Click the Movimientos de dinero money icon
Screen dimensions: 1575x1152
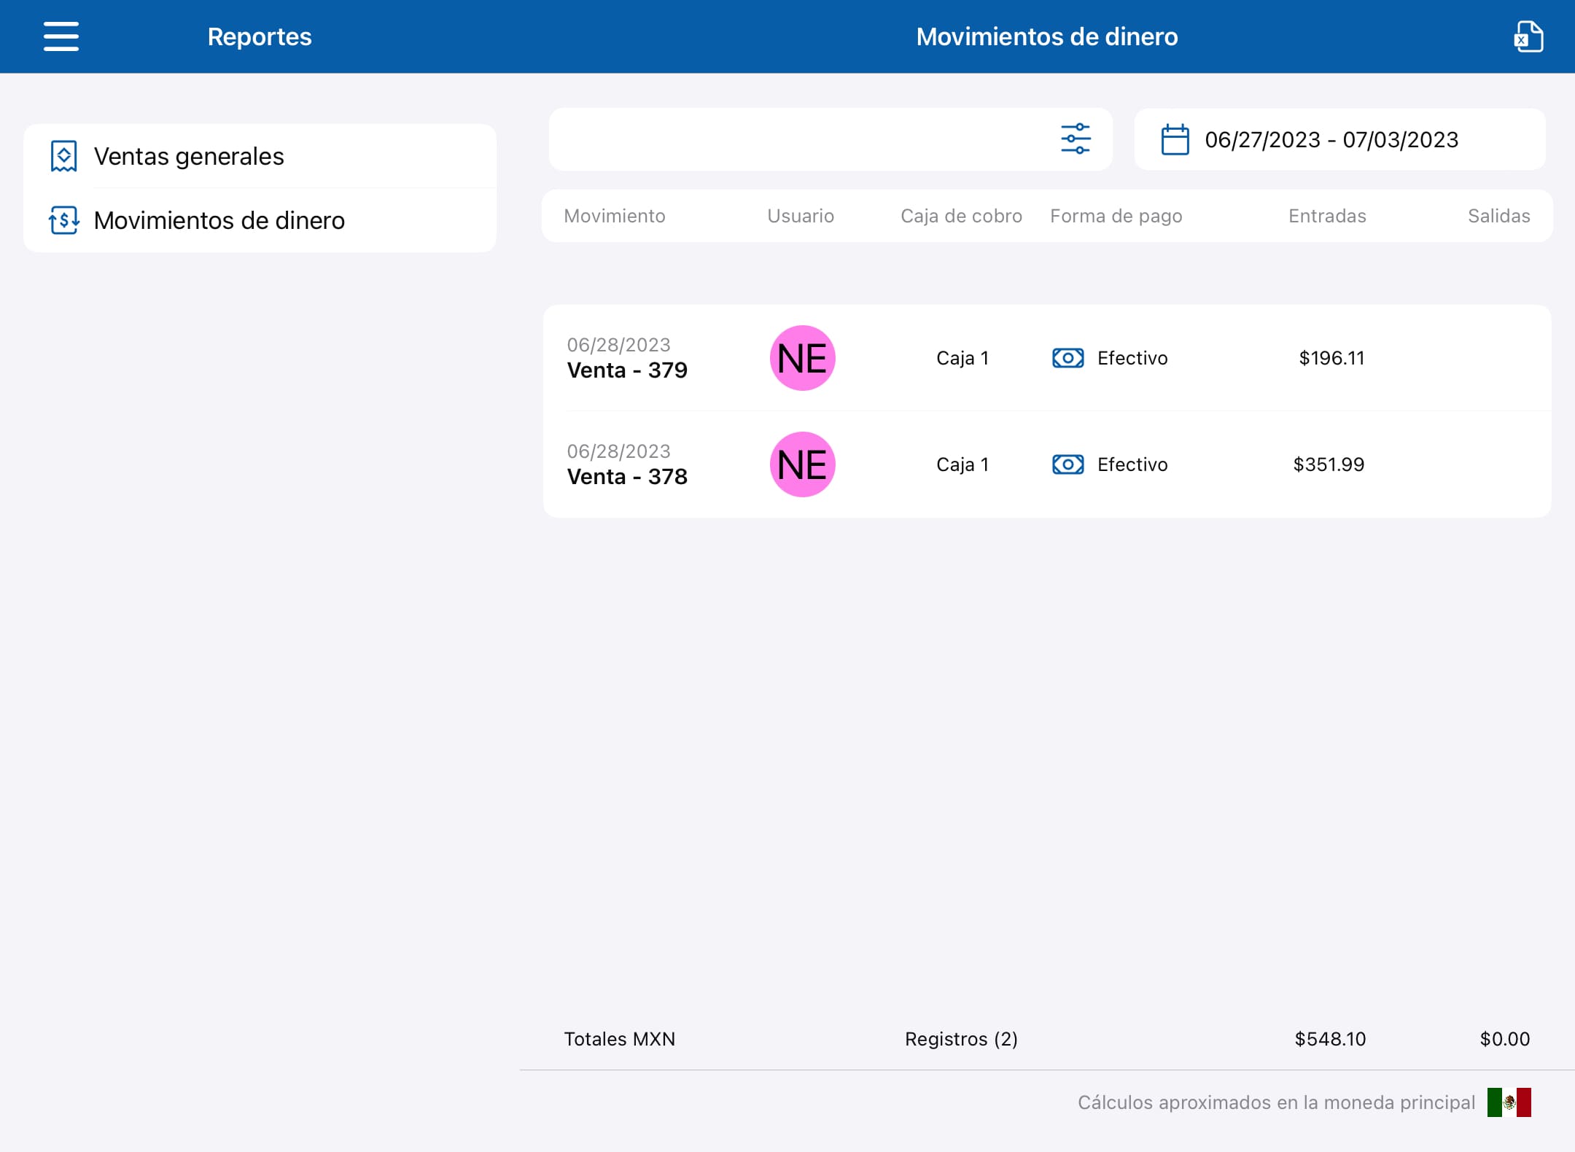click(64, 220)
